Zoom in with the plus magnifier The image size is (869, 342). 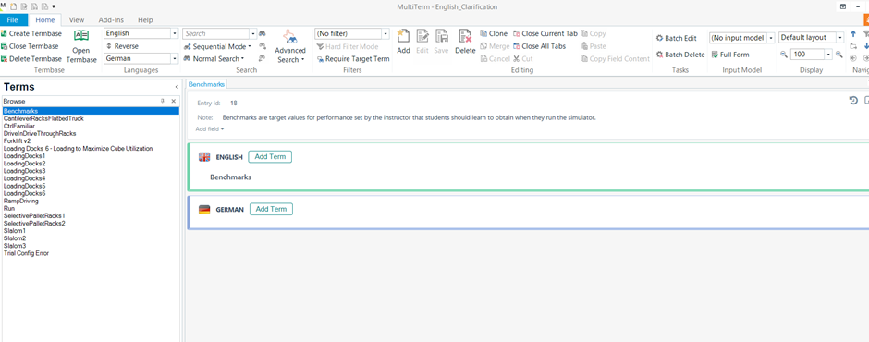(839, 55)
